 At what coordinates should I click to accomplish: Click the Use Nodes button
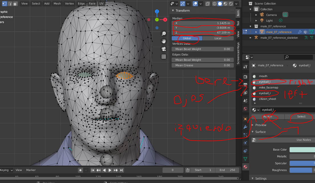point(304,140)
